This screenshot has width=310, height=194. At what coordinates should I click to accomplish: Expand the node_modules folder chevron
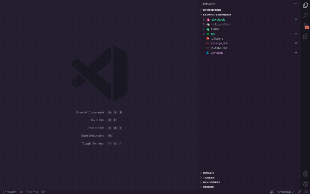click(x=204, y=24)
